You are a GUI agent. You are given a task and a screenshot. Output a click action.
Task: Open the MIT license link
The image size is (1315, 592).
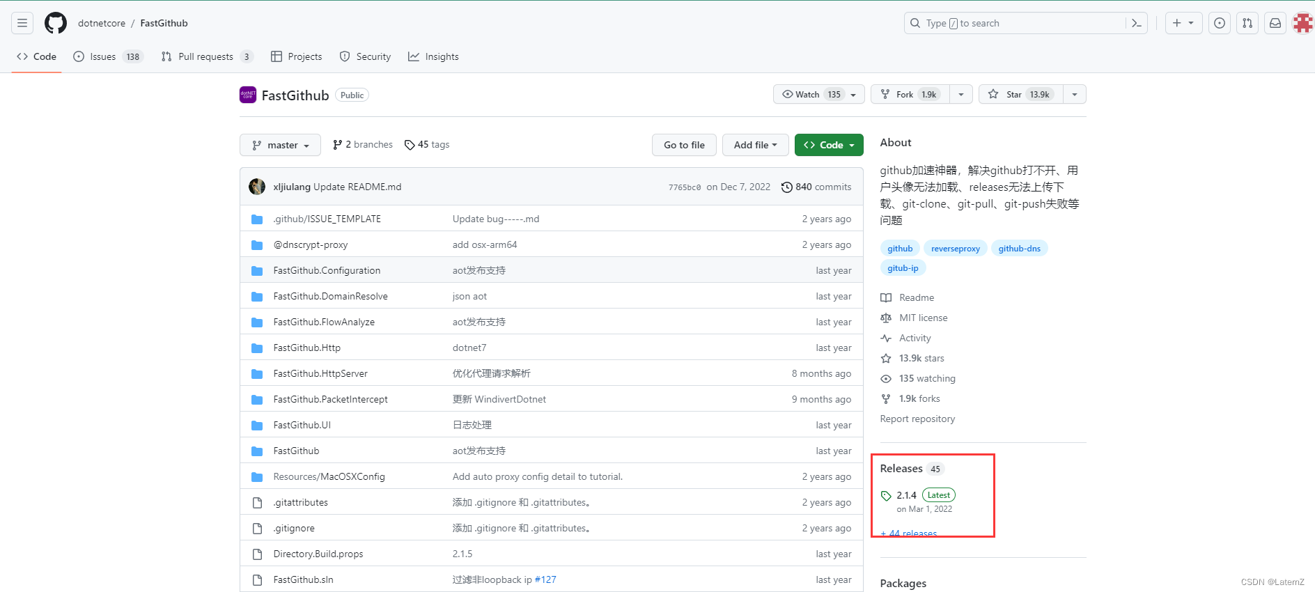(x=914, y=318)
